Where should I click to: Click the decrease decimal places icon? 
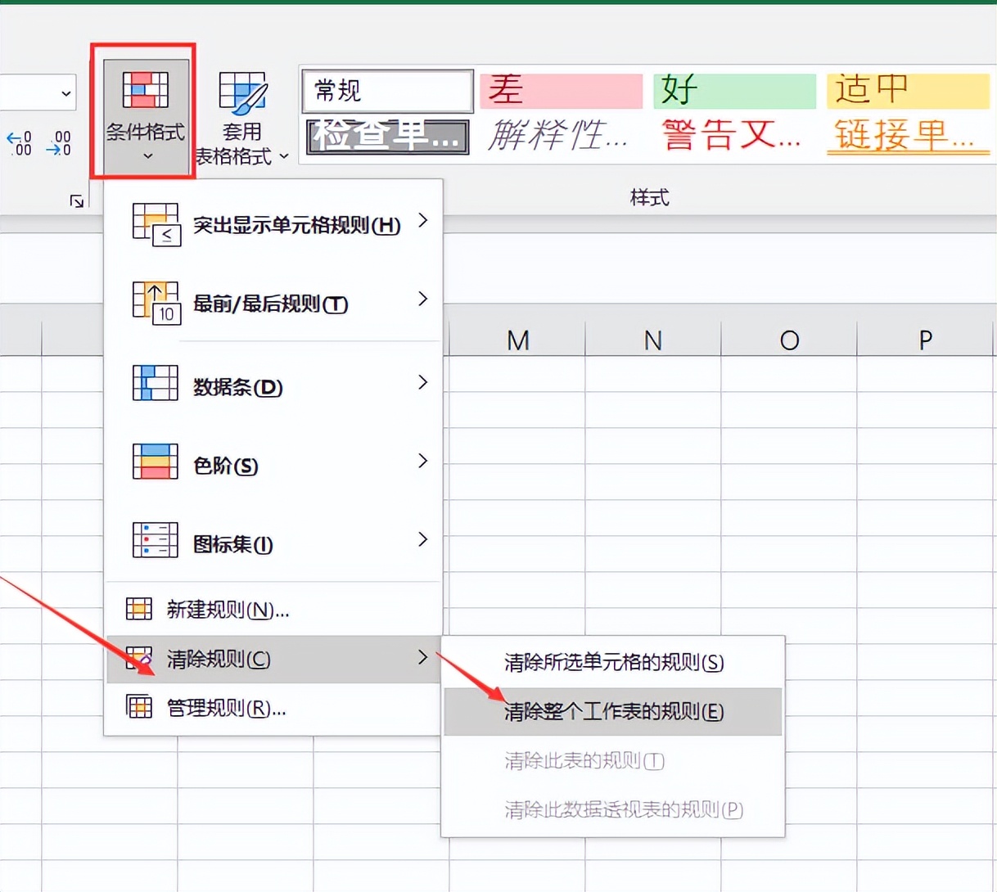click(x=58, y=143)
